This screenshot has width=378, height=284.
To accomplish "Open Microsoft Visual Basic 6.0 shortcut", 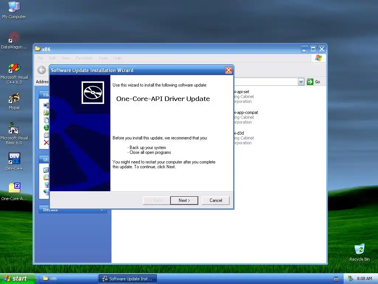I will tap(14, 134).
